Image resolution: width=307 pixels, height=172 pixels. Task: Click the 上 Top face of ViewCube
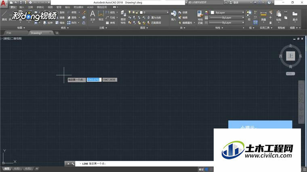[291, 56]
